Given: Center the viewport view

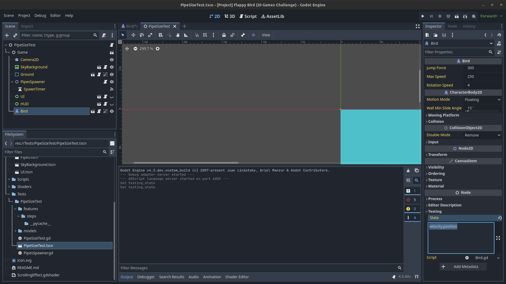Looking at the screenshot, I should click(x=127, y=49).
